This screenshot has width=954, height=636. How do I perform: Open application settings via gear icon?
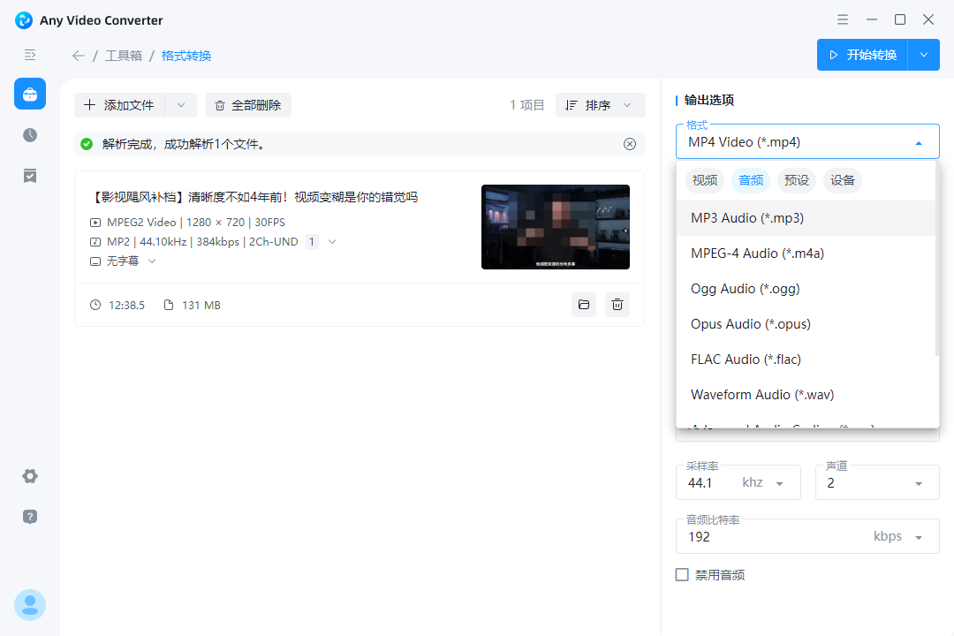click(x=29, y=476)
